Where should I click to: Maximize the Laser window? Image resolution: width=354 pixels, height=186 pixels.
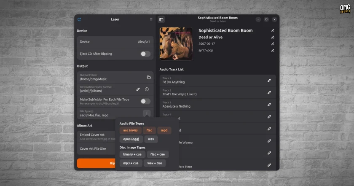(266, 19)
